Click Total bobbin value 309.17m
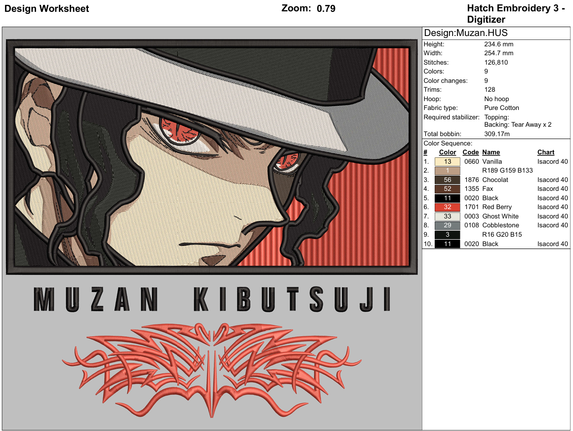The image size is (573, 431). (x=496, y=134)
